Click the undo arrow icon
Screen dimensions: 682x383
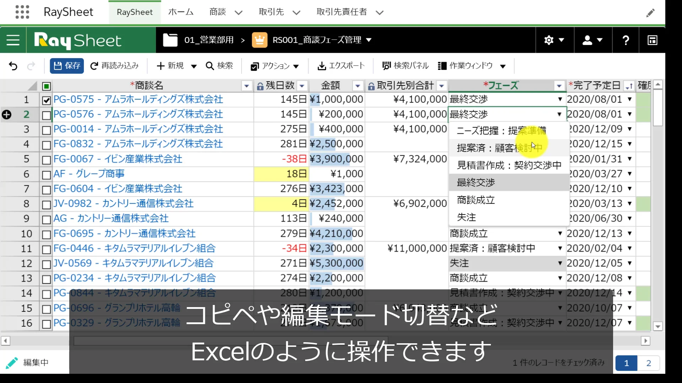point(13,66)
